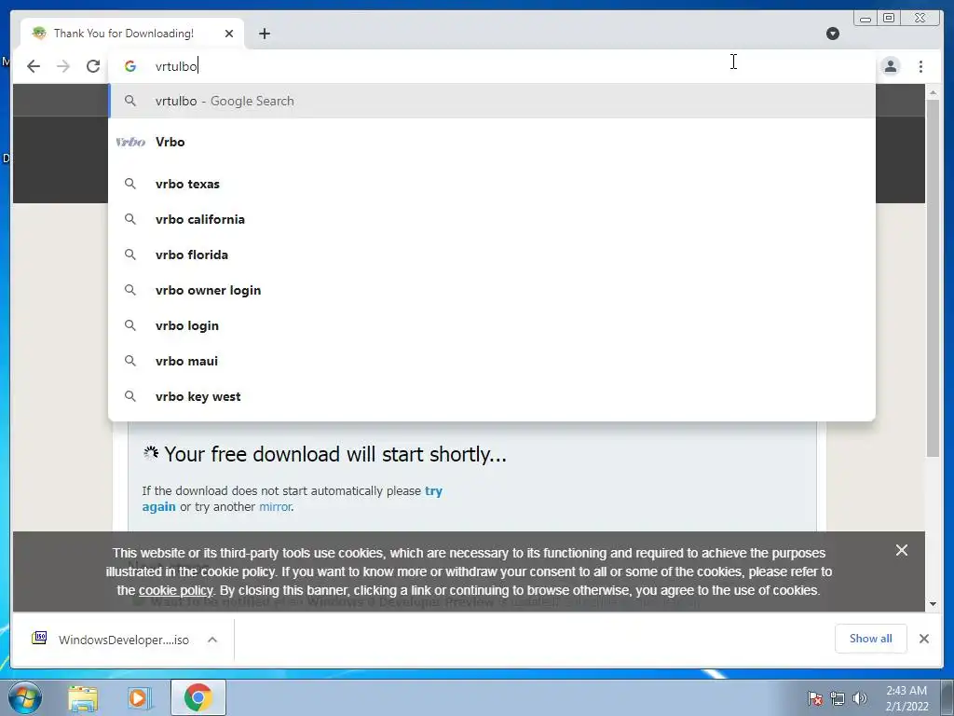Reload the page with the refresh icon
The image size is (954, 716).
(93, 66)
